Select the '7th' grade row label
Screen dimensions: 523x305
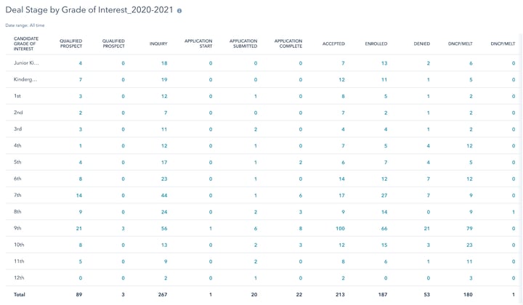click(17, 195)
